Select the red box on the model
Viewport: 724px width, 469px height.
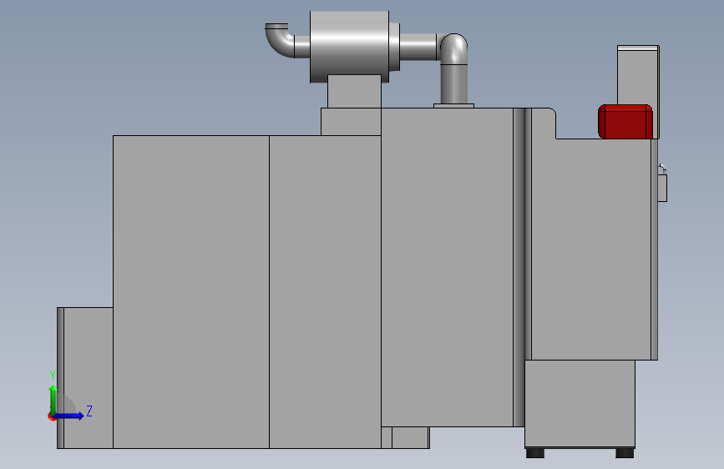point(625,121)
